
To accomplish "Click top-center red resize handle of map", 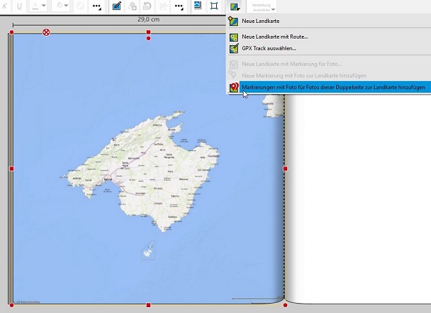I will 149,32.
